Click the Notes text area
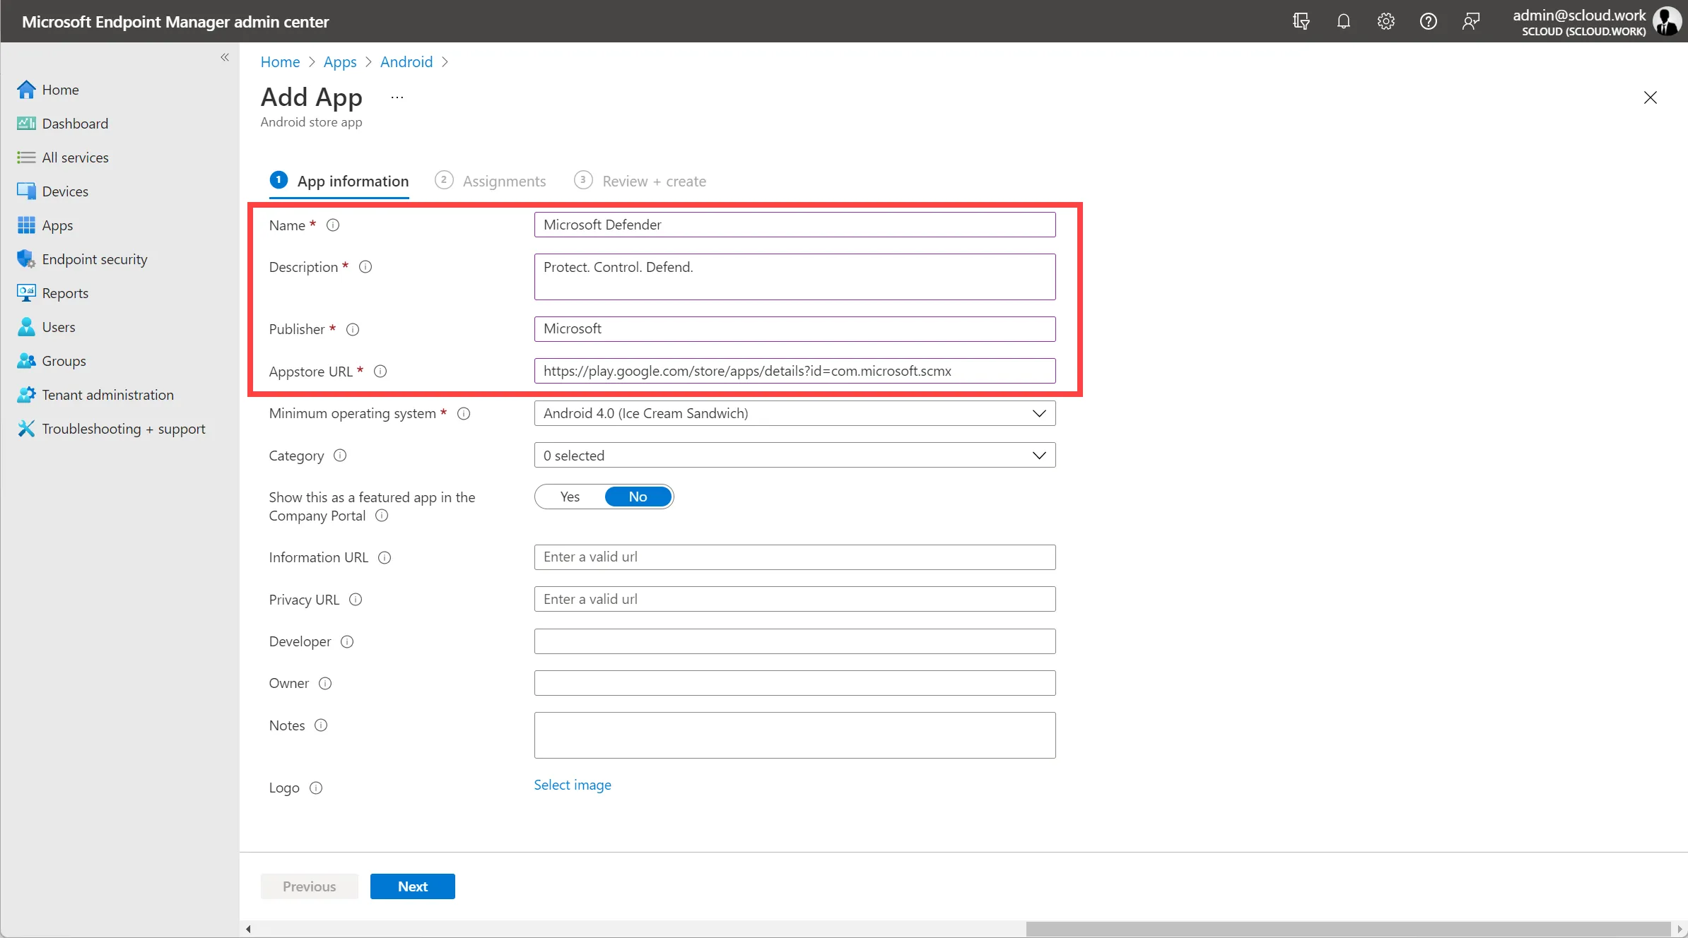The width and height of the screenshot is (1688, 938). [795, 735]
